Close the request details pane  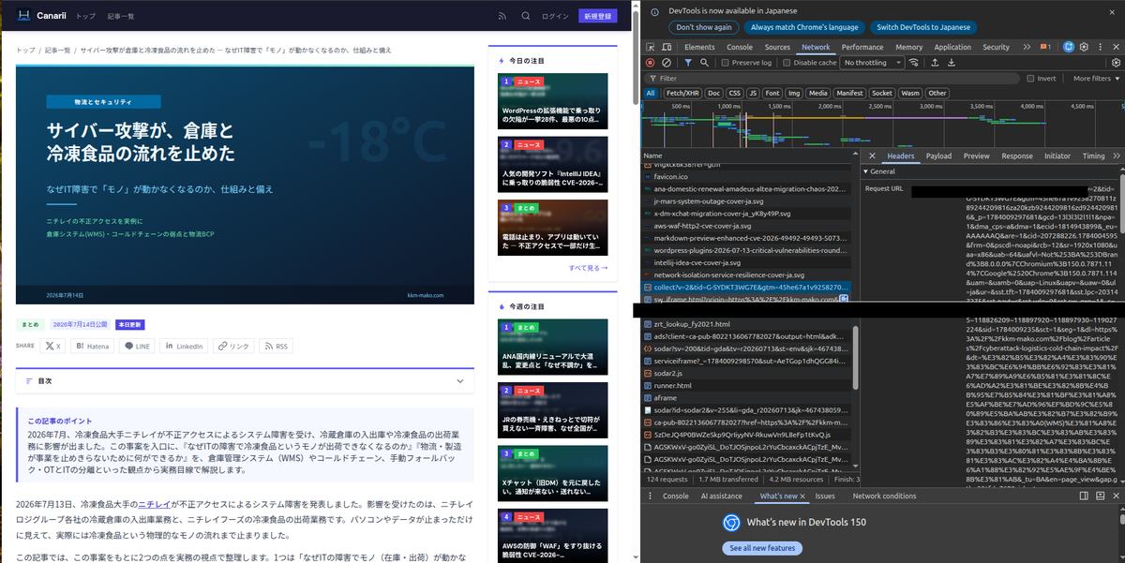click(x=872, y=156)
